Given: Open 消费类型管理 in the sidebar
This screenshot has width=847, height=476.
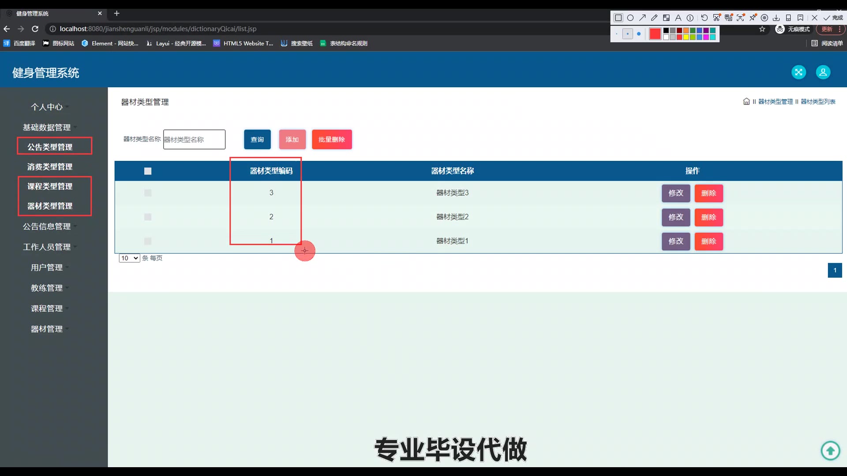Looking at the screenshot, I should 50,167.
